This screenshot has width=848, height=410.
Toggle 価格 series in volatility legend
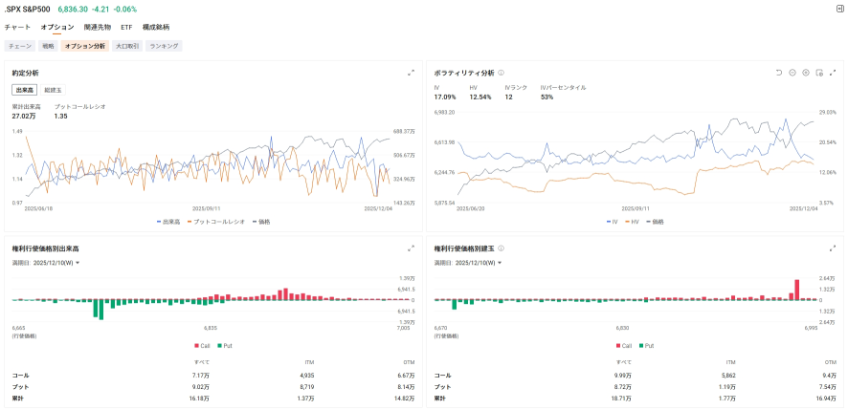point(655,222)
